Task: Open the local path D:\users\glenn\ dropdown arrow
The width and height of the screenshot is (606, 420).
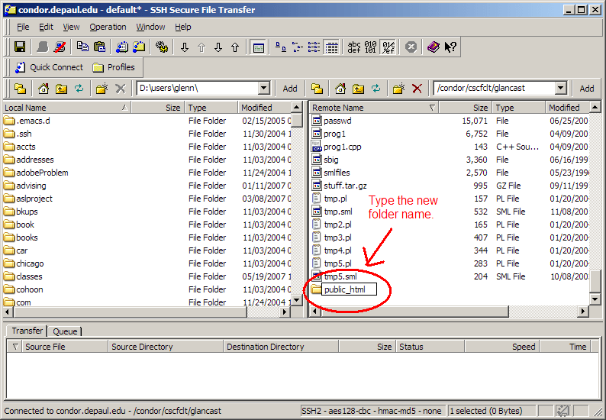Action: click(x=264, y=88)
